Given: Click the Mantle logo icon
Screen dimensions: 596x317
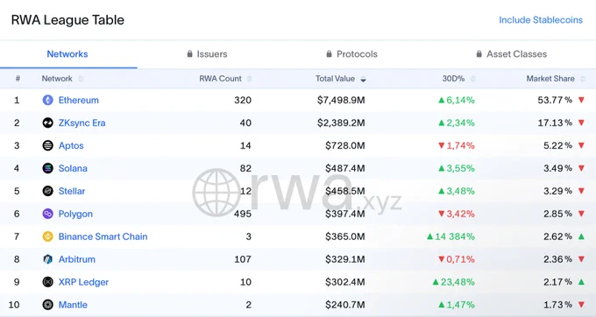Looking at the screenshot, I should click(x=47, y=305).
